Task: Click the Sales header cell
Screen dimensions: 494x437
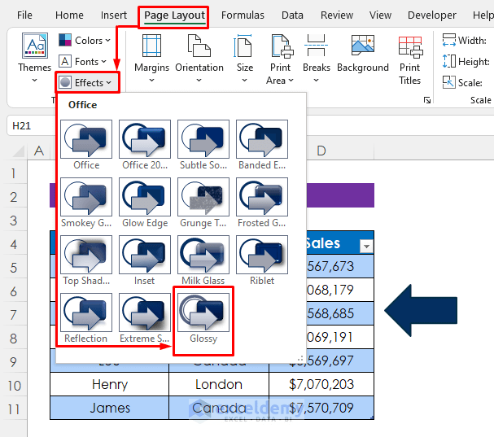Action: tap(340, 243)
